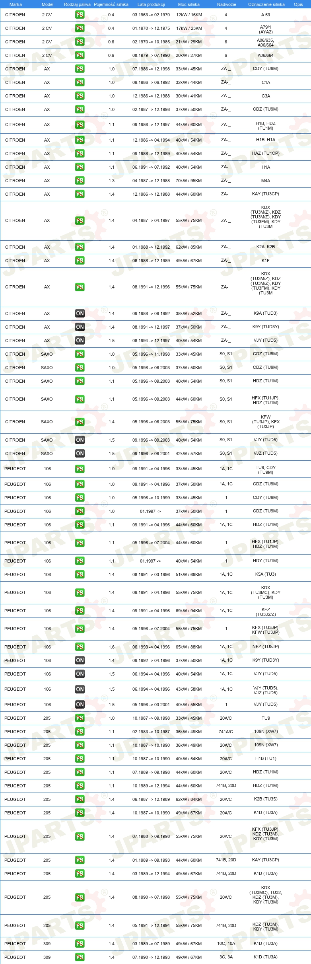Click the ON diesel icon in the K9A (TUD3) row

pos(80,314)
